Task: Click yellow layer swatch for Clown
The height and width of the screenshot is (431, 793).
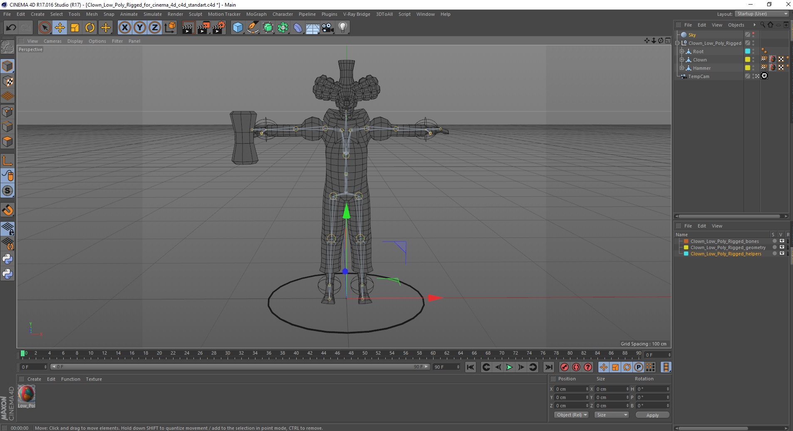Action: click(x=747, y=60)
